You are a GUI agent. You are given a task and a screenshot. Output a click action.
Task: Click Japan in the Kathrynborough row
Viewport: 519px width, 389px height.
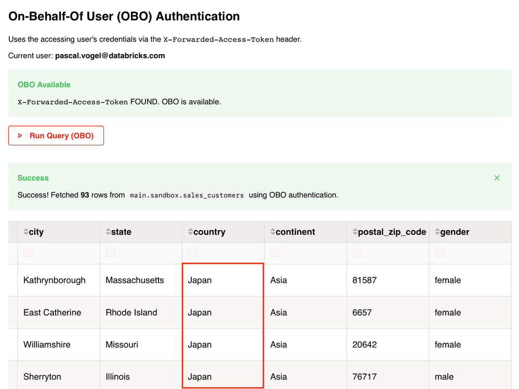[x=223, y=280]
